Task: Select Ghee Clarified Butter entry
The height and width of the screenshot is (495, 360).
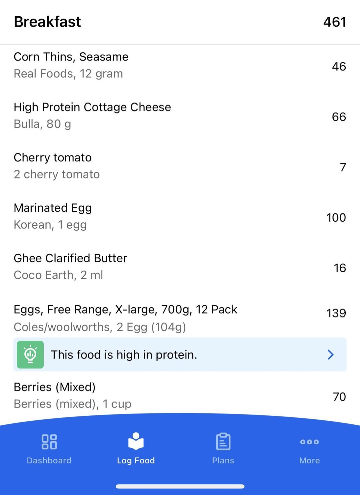Action: 180,267
